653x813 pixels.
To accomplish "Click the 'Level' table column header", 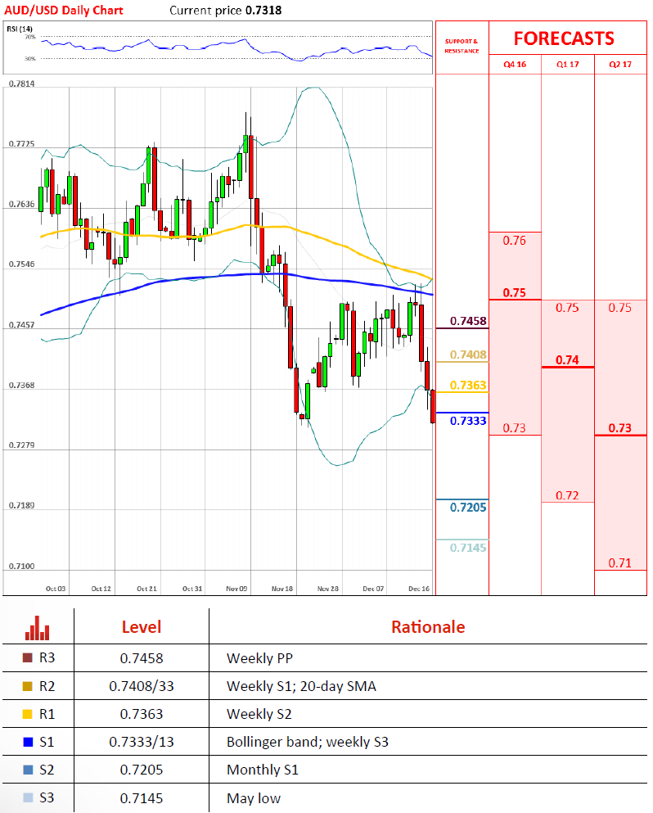I will point(142,627).
